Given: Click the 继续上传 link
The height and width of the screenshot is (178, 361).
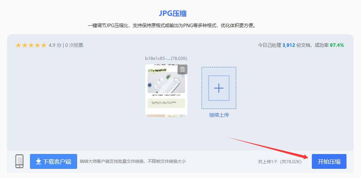Looking at the screenshot, I should [x=219, y=115].
